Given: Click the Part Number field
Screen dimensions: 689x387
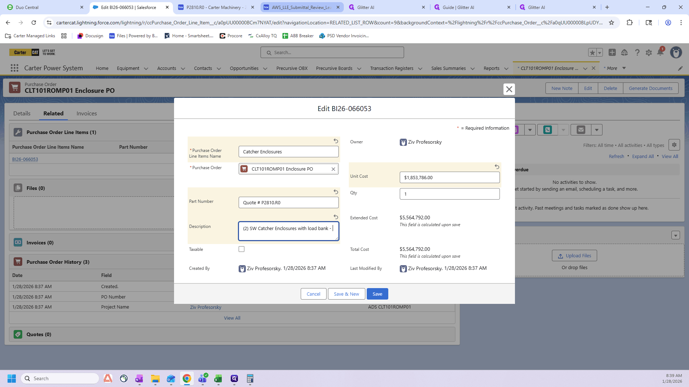Looking at the screenshot, I should (289, 202).
